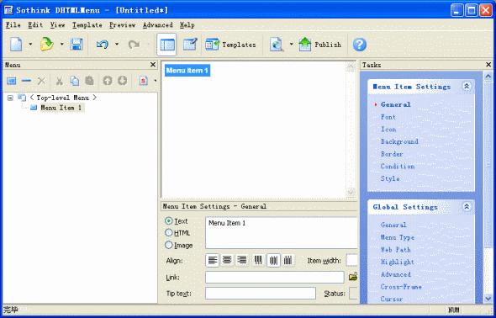Click the Tip text input field

coord(261,294)
